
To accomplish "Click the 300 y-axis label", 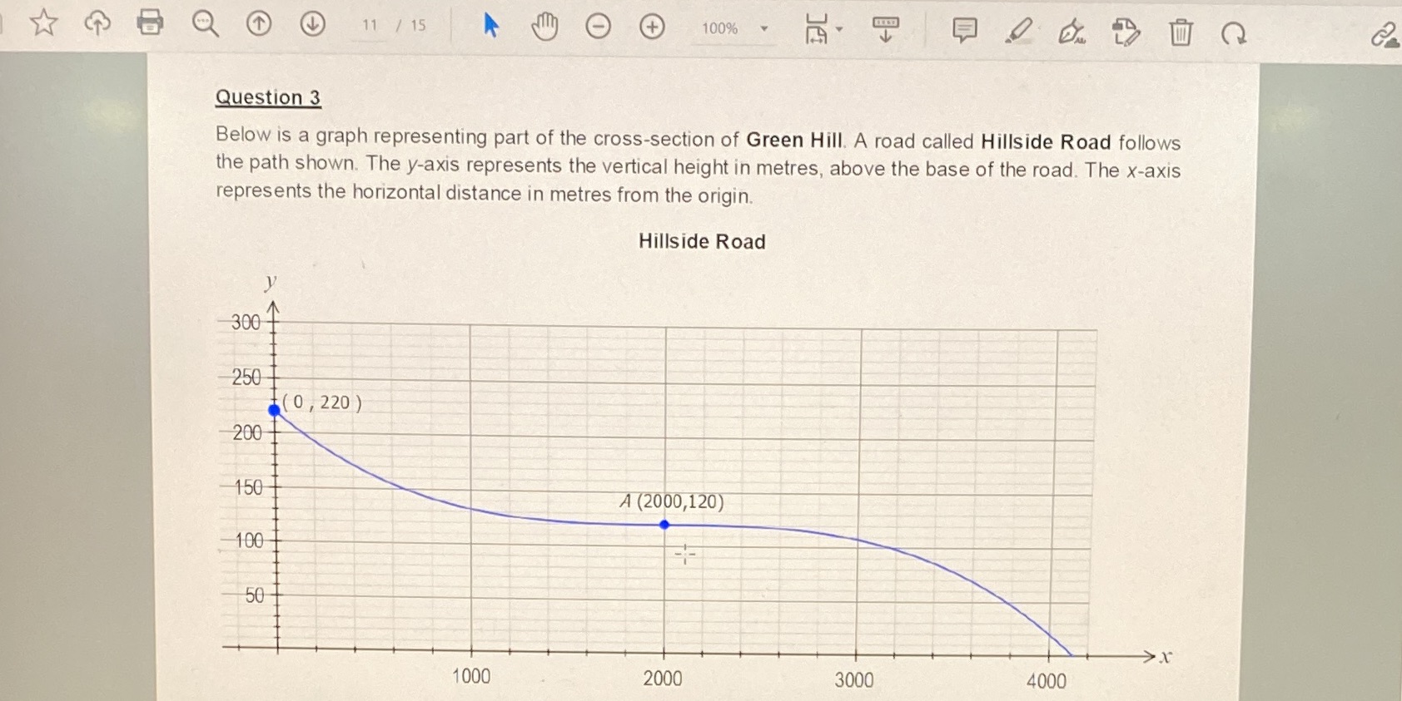I will (246, 322).
